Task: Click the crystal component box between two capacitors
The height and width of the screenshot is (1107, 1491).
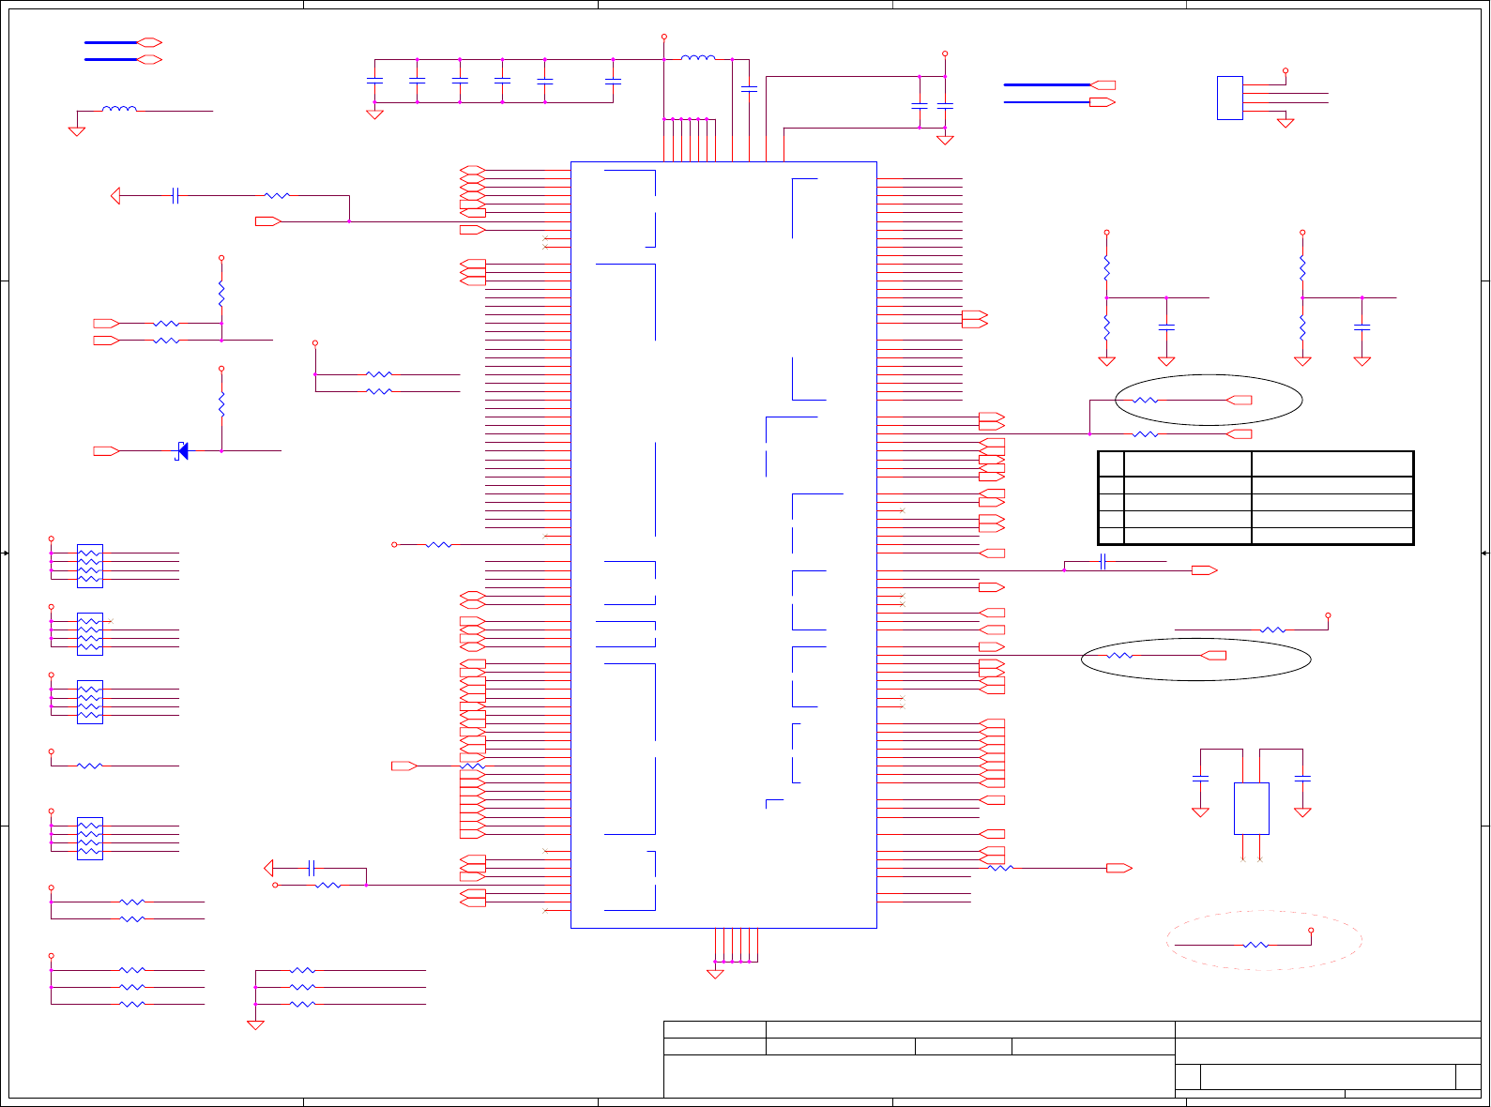Action: point(1252,809)
